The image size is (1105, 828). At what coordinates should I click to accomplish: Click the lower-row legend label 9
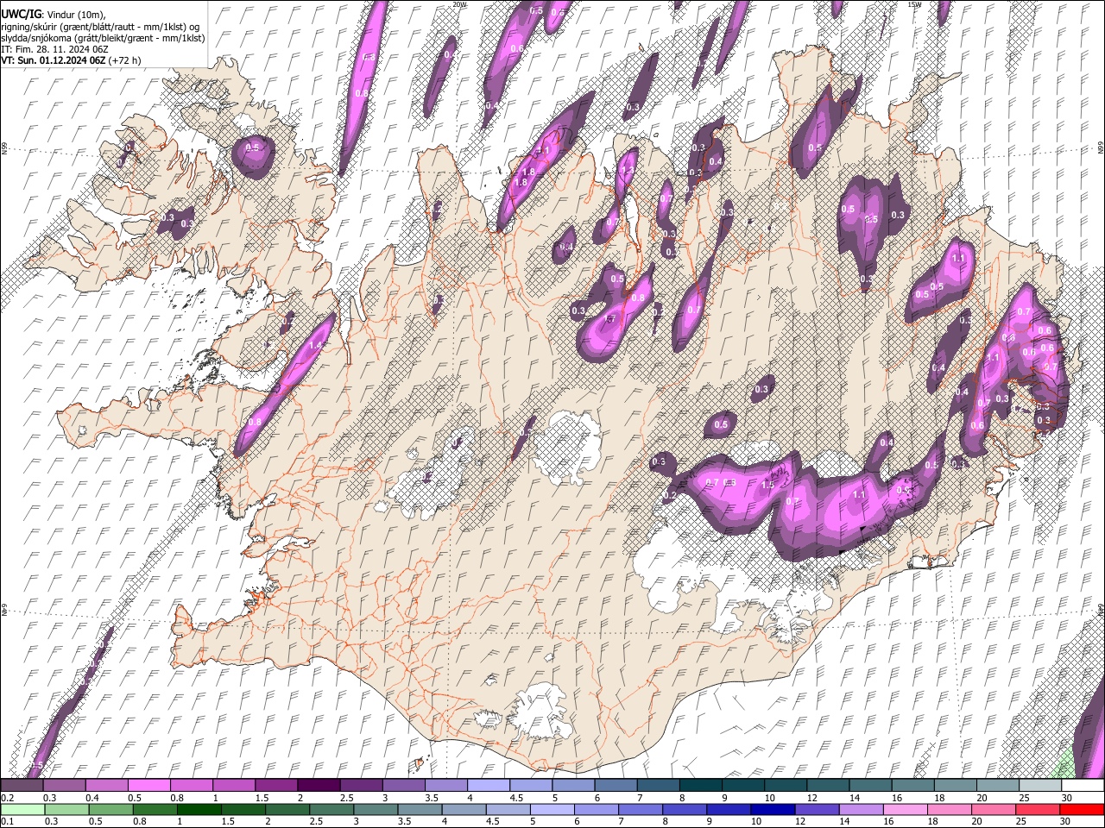pyautogui.click(x=709, y=821)
